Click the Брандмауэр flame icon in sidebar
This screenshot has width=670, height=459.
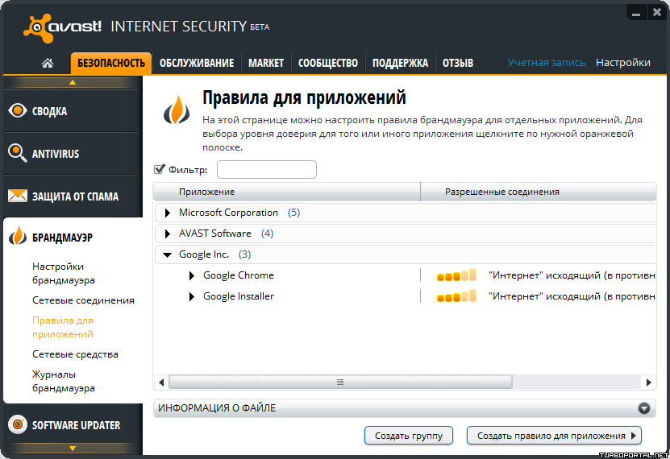tap(18, 236)
